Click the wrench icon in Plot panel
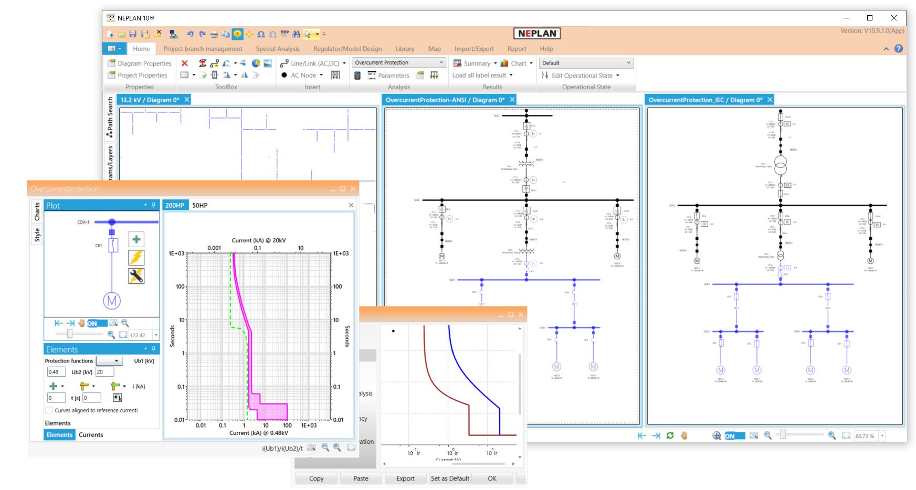The width and height of the screenshot is (916, 490). (136, 276)
